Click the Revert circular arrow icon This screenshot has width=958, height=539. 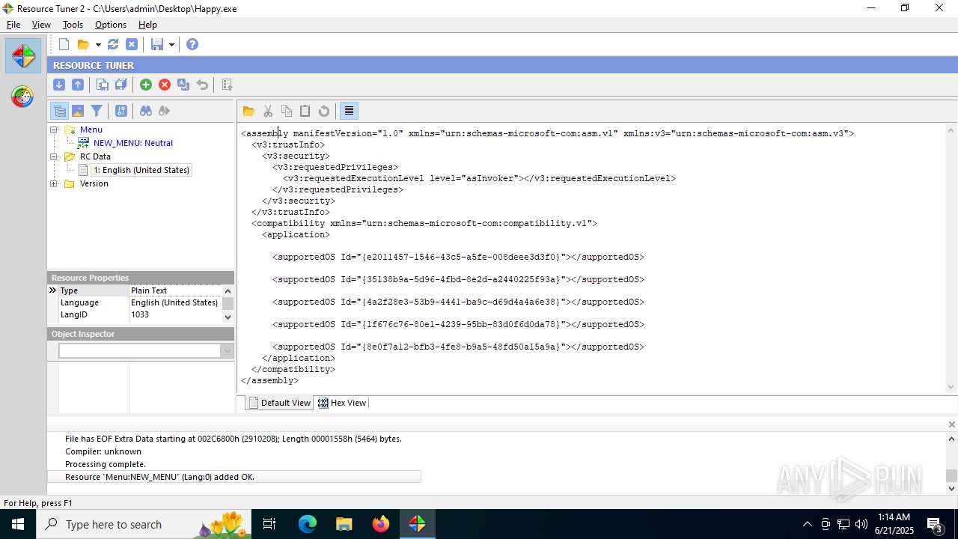324,111
